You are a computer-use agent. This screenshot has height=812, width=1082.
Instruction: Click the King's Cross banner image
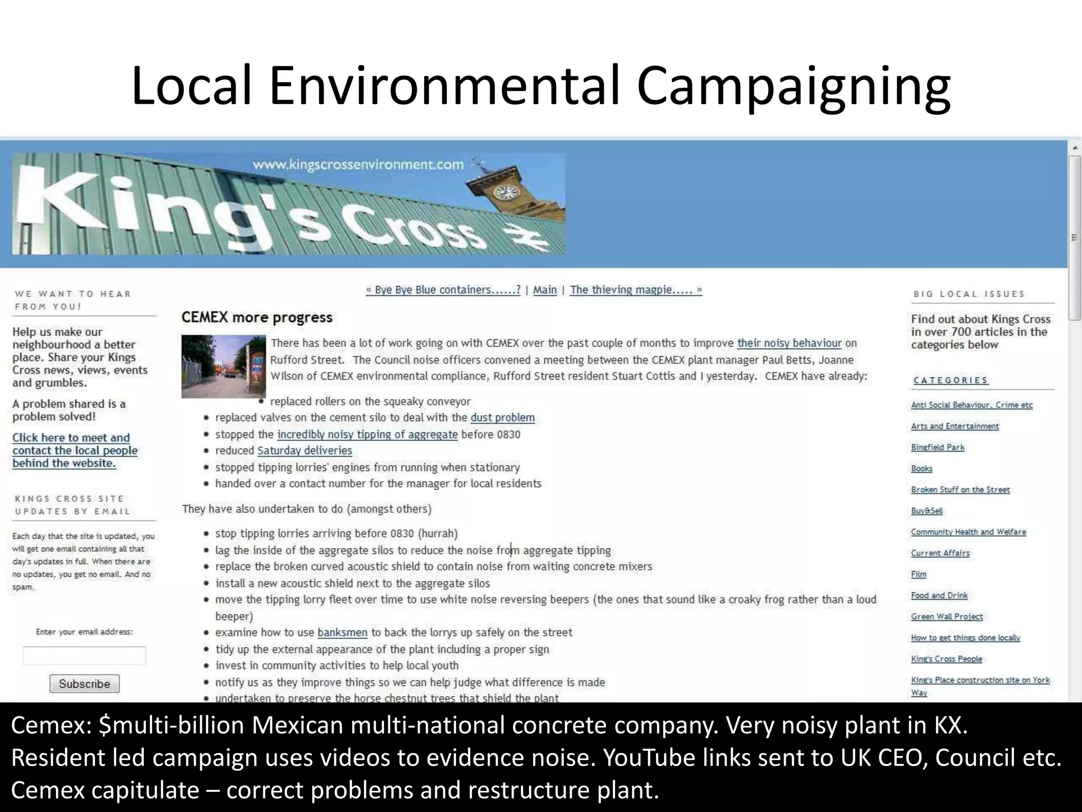288,204
